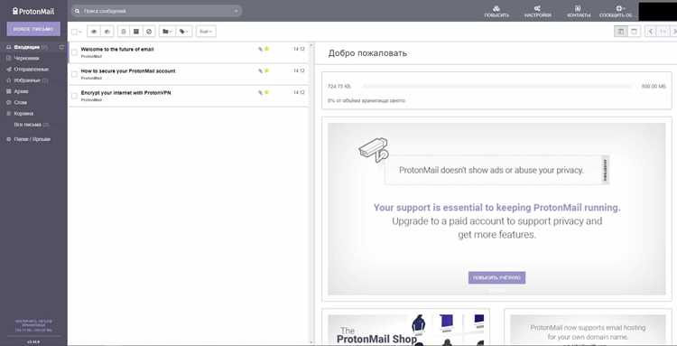The image size is (677, 346).
Task: Mark selected messages as spam with the ban icon
Action: pos(149,32)
